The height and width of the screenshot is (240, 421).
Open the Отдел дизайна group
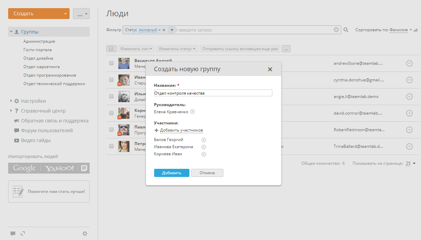pyautogui.click(x=38, y=58)
